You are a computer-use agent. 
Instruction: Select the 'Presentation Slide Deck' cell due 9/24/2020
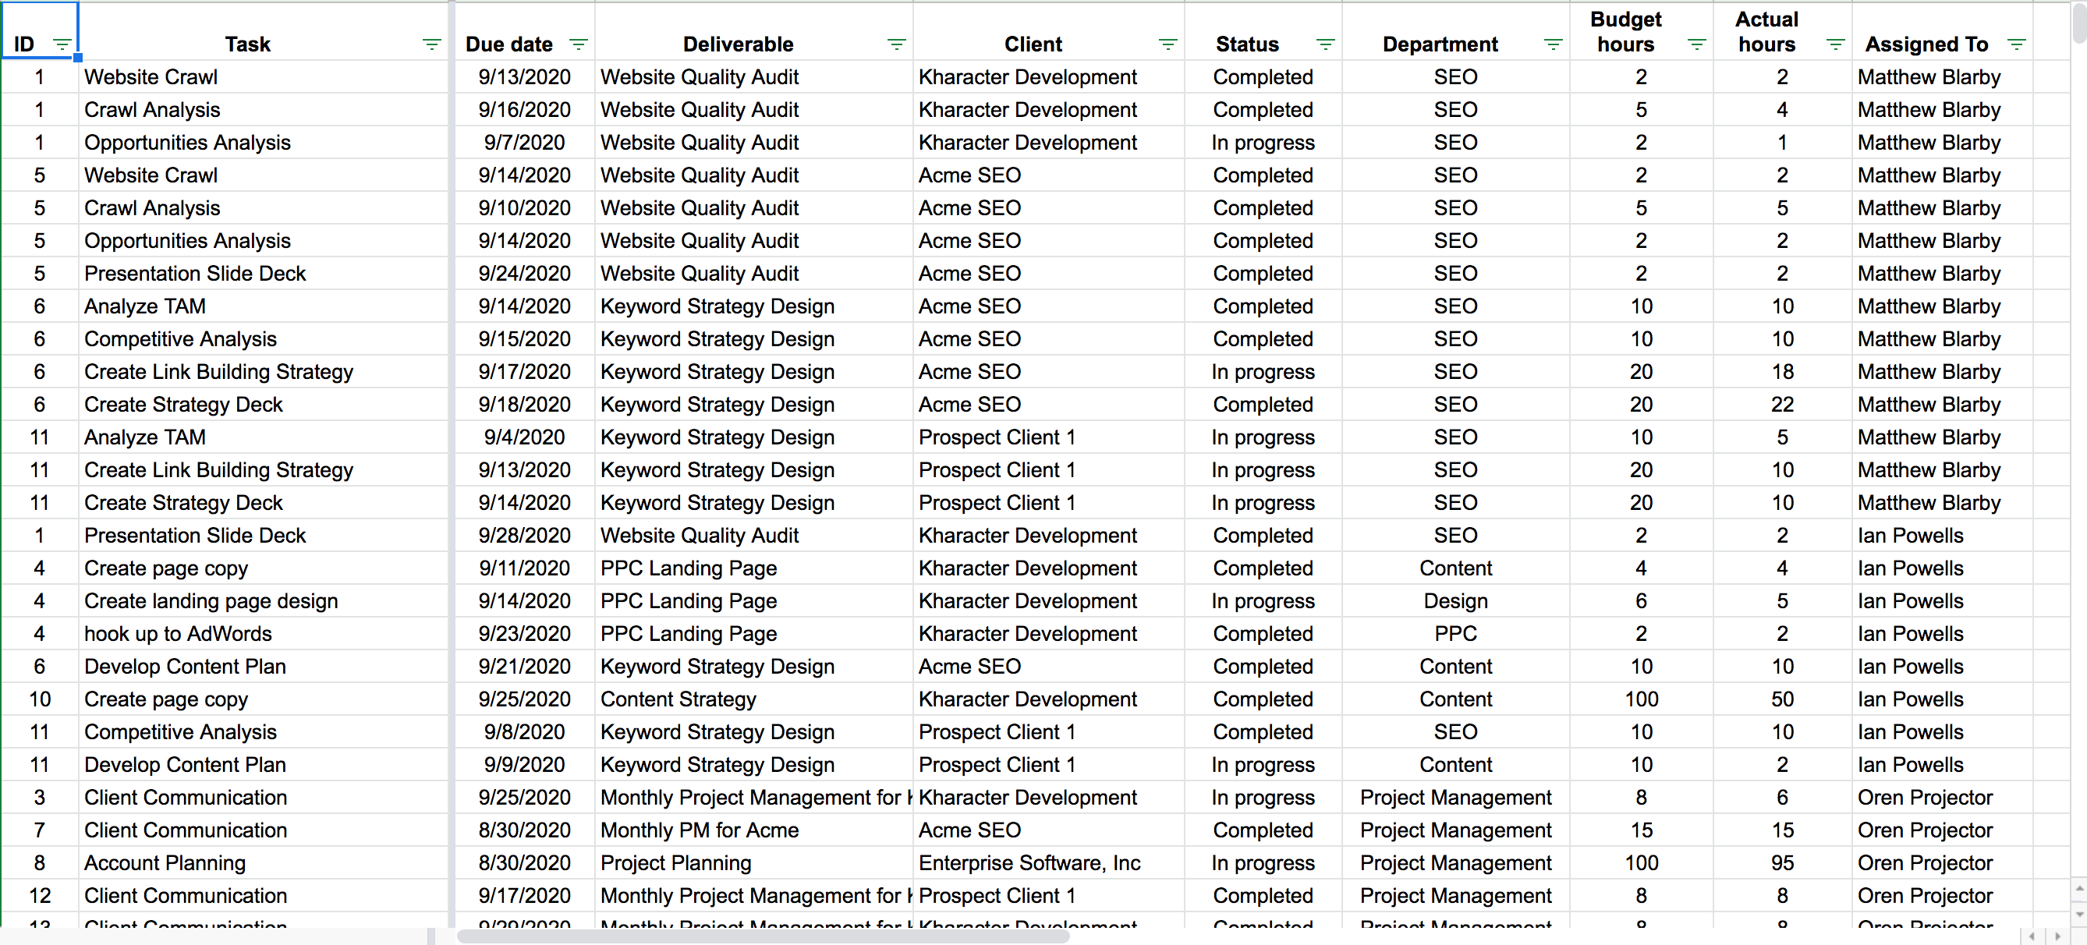point(264,274)
